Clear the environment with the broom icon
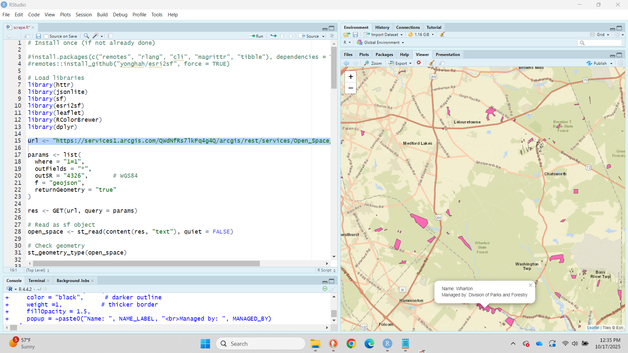This screenshot has height=353, width=628. coord(442,34)
